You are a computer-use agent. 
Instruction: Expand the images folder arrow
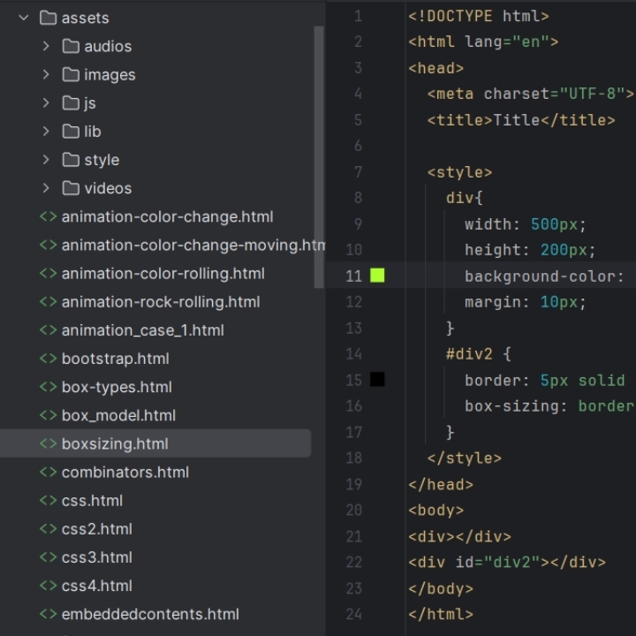click(x=46, y=74)
